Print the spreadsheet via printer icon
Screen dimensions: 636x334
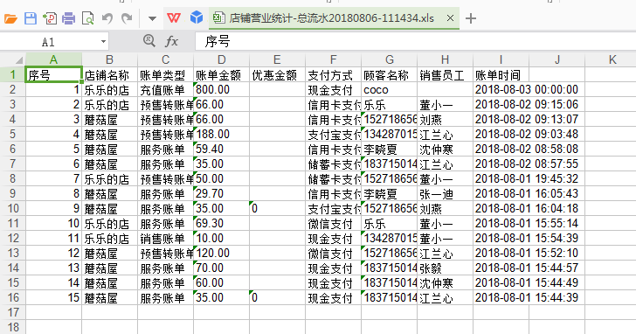point(68,18)
